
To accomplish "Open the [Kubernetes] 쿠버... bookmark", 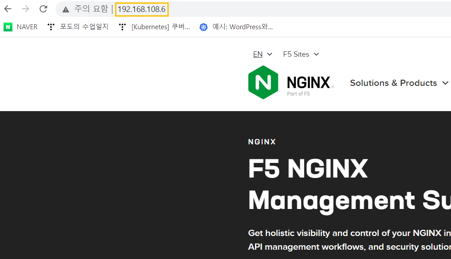I will (x=154, y=27).
